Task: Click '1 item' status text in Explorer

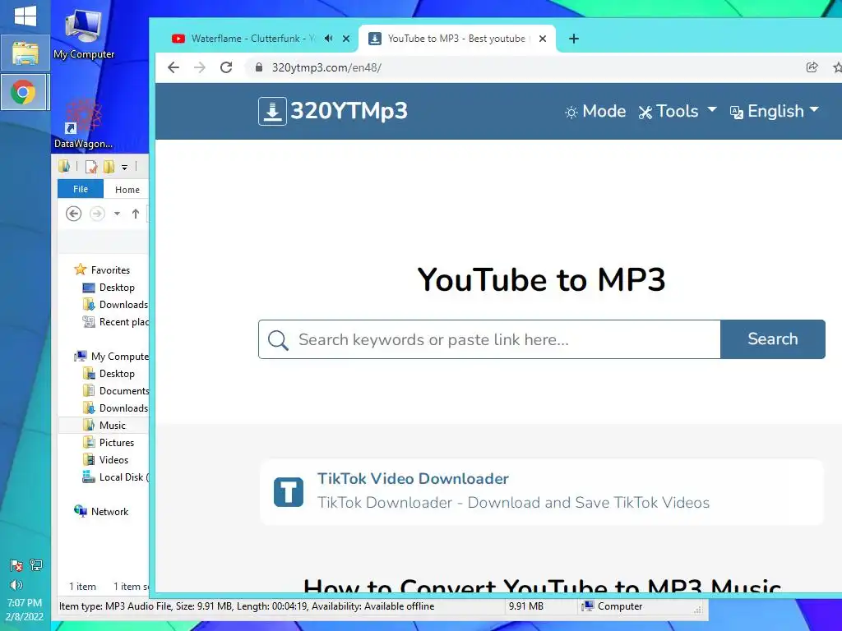Action: pyautogui.click(x=82, y=587)
